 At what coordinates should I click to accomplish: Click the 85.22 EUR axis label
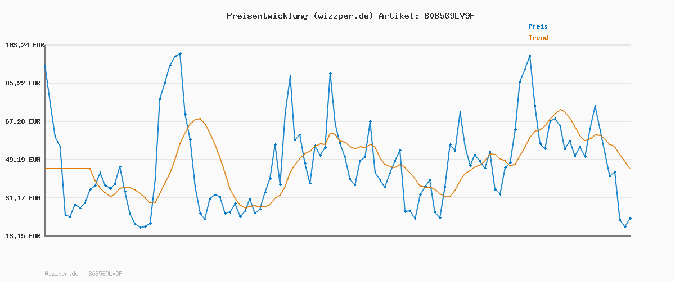pos(24,83)
